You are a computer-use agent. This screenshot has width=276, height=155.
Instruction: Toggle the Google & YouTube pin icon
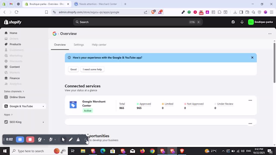(x=43, y=106)
